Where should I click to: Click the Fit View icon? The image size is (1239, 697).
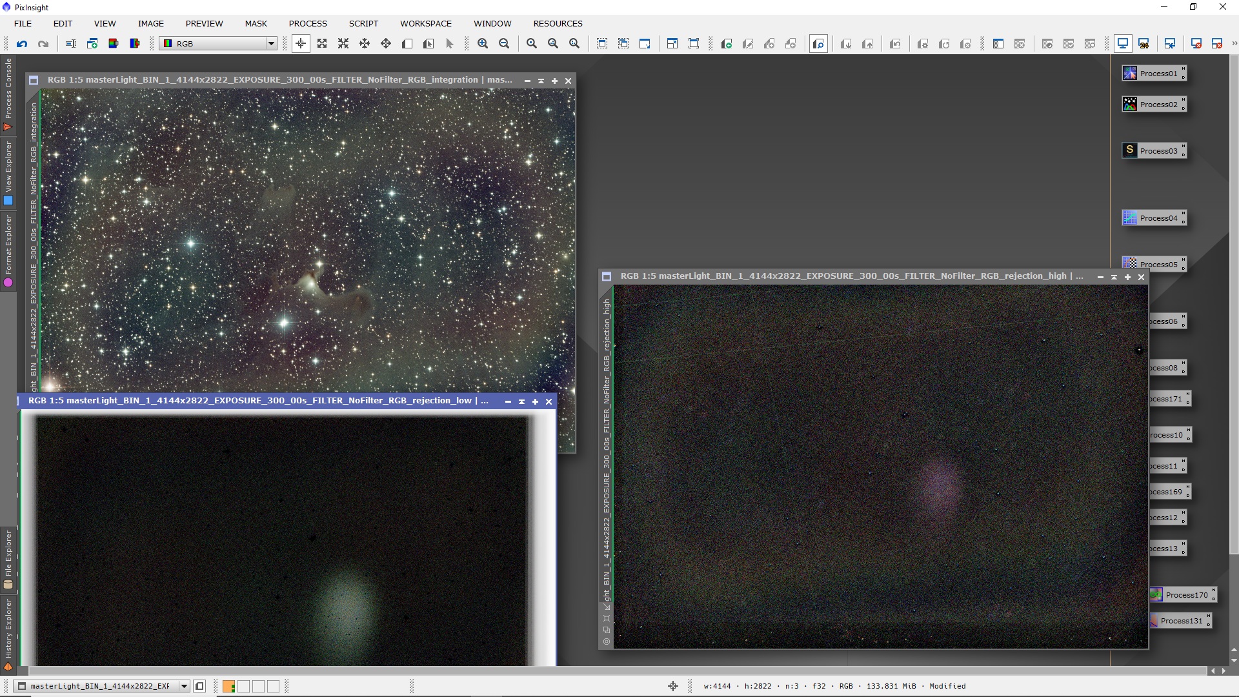(602, 44)
